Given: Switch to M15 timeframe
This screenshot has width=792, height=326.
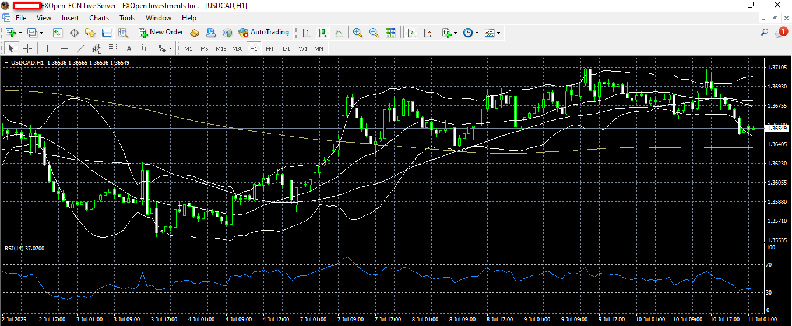Looking at the screenshot, I should click(x=221, y=48).
